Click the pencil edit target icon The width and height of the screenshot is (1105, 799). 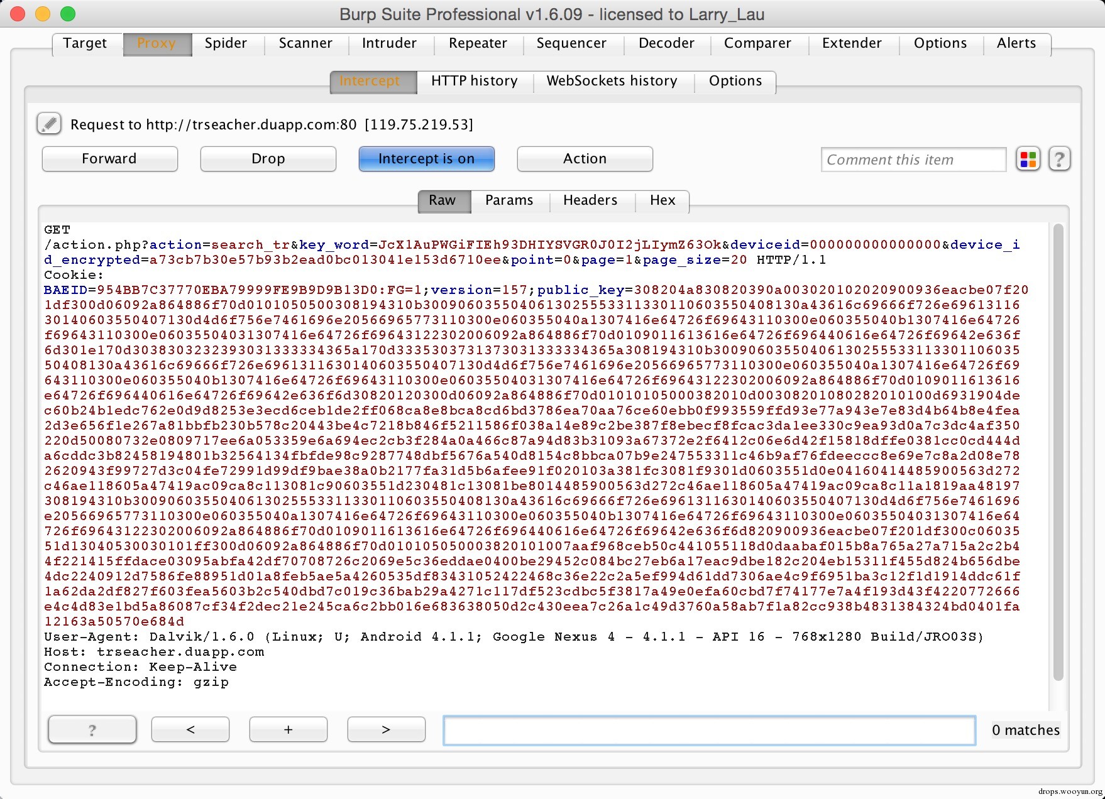tap(49, 124)
